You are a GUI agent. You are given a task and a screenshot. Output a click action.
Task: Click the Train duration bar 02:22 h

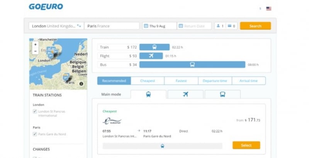point(154,47)
